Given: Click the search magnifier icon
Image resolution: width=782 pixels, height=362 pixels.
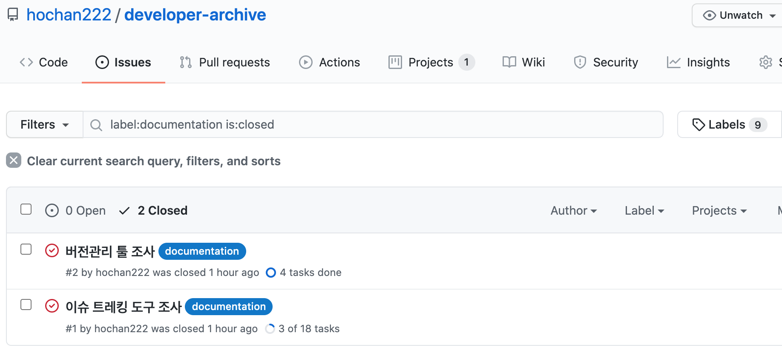Looking at the screenshot, I should (96, 125).
